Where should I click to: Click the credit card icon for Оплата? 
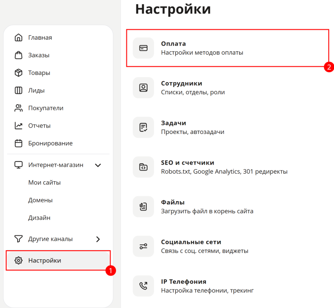(x=144, y=48)
